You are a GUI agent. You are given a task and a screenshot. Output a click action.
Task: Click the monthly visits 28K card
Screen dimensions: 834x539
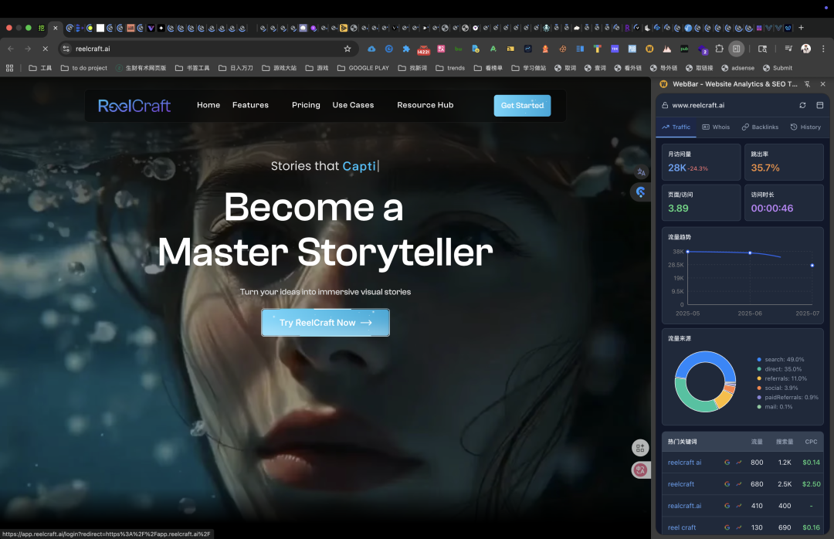pyautogui.click(x=701, y=161)
